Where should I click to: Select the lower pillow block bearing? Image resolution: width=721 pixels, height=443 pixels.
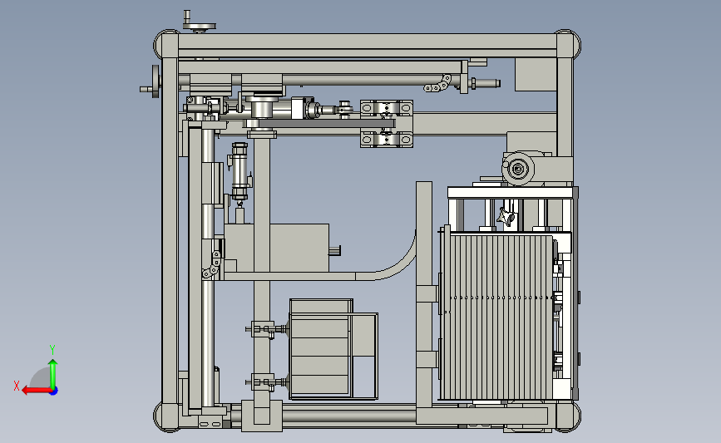[386, 139]
